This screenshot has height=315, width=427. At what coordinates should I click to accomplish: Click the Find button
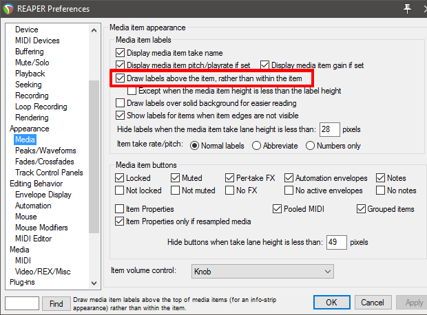point(56,303)
